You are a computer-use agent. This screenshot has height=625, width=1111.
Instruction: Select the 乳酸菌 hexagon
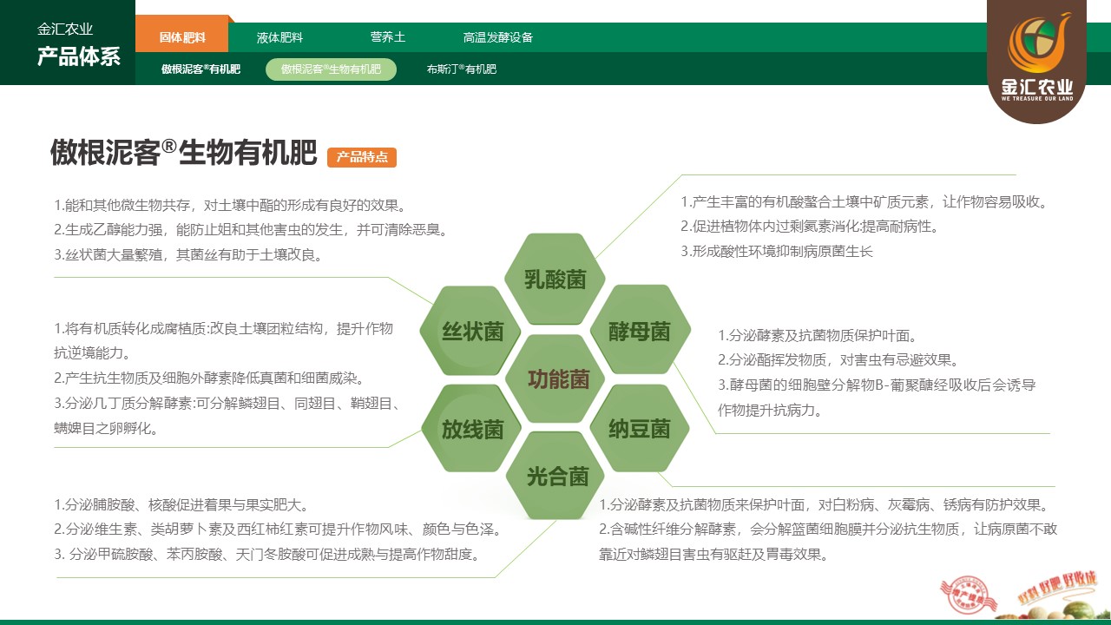point(555,279)
